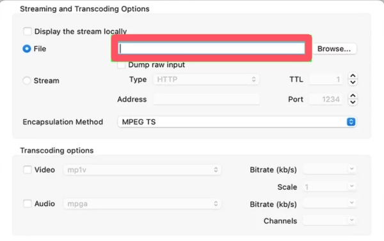Viewport: 384px width, 241px height.
Task: Increase the Port stepper value
Action: pyautogui.click(x=353, y=96)
